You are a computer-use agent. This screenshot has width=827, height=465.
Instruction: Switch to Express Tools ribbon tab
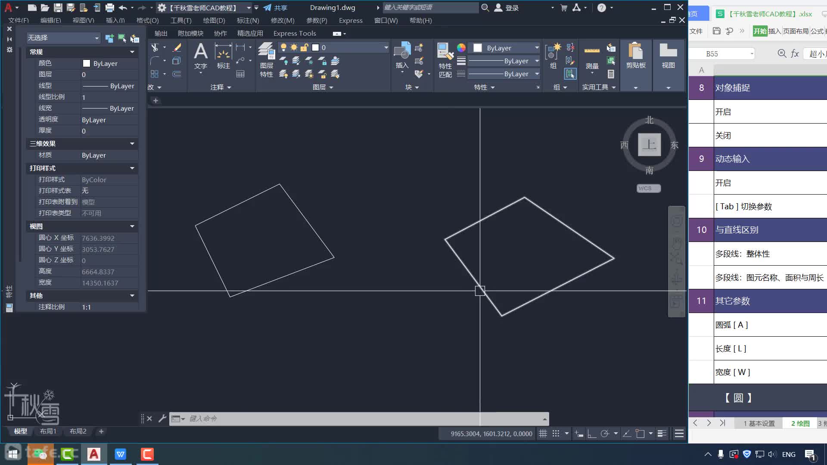(295, 33)
